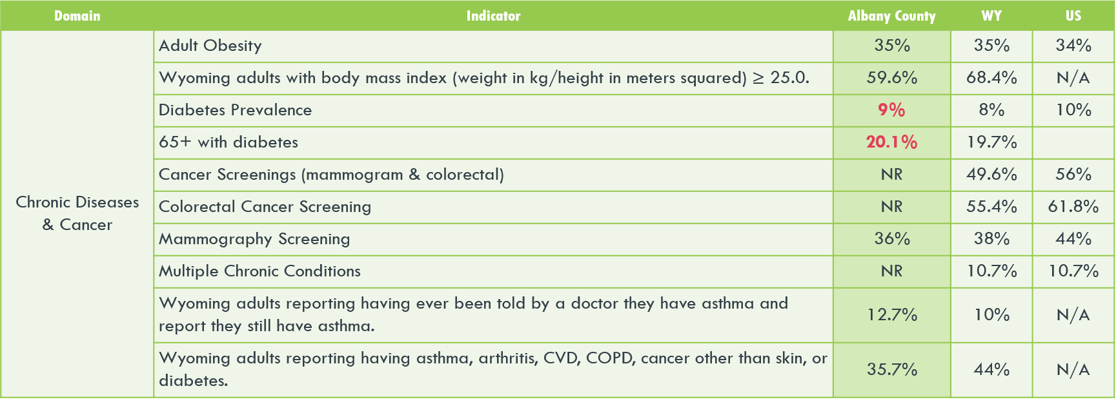The image size is (1116, 404).
Task: Select the 49.6% WY cancer screenings value
Action: pyautogui.click(x=991, y=175)
